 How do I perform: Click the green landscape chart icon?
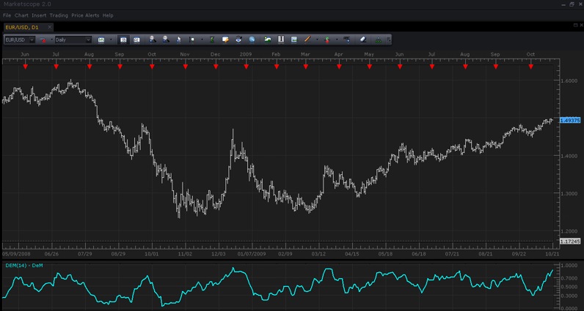point(267,40)
